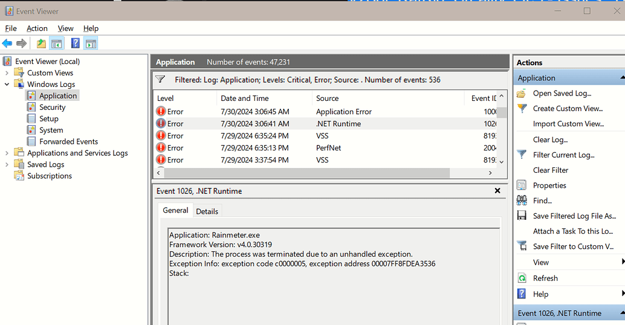Viewport: 625px width, 325px height.
Task: Click the blue Help toolbar icon
Action: pyautogui.click(x=76, y=43)
